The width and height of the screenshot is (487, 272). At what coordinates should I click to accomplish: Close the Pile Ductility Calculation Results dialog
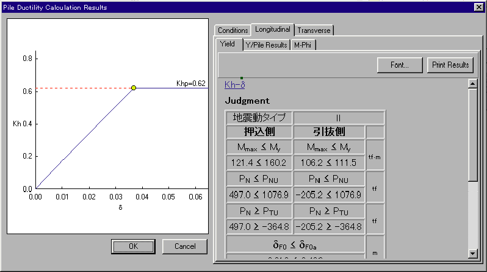[478, 7]
